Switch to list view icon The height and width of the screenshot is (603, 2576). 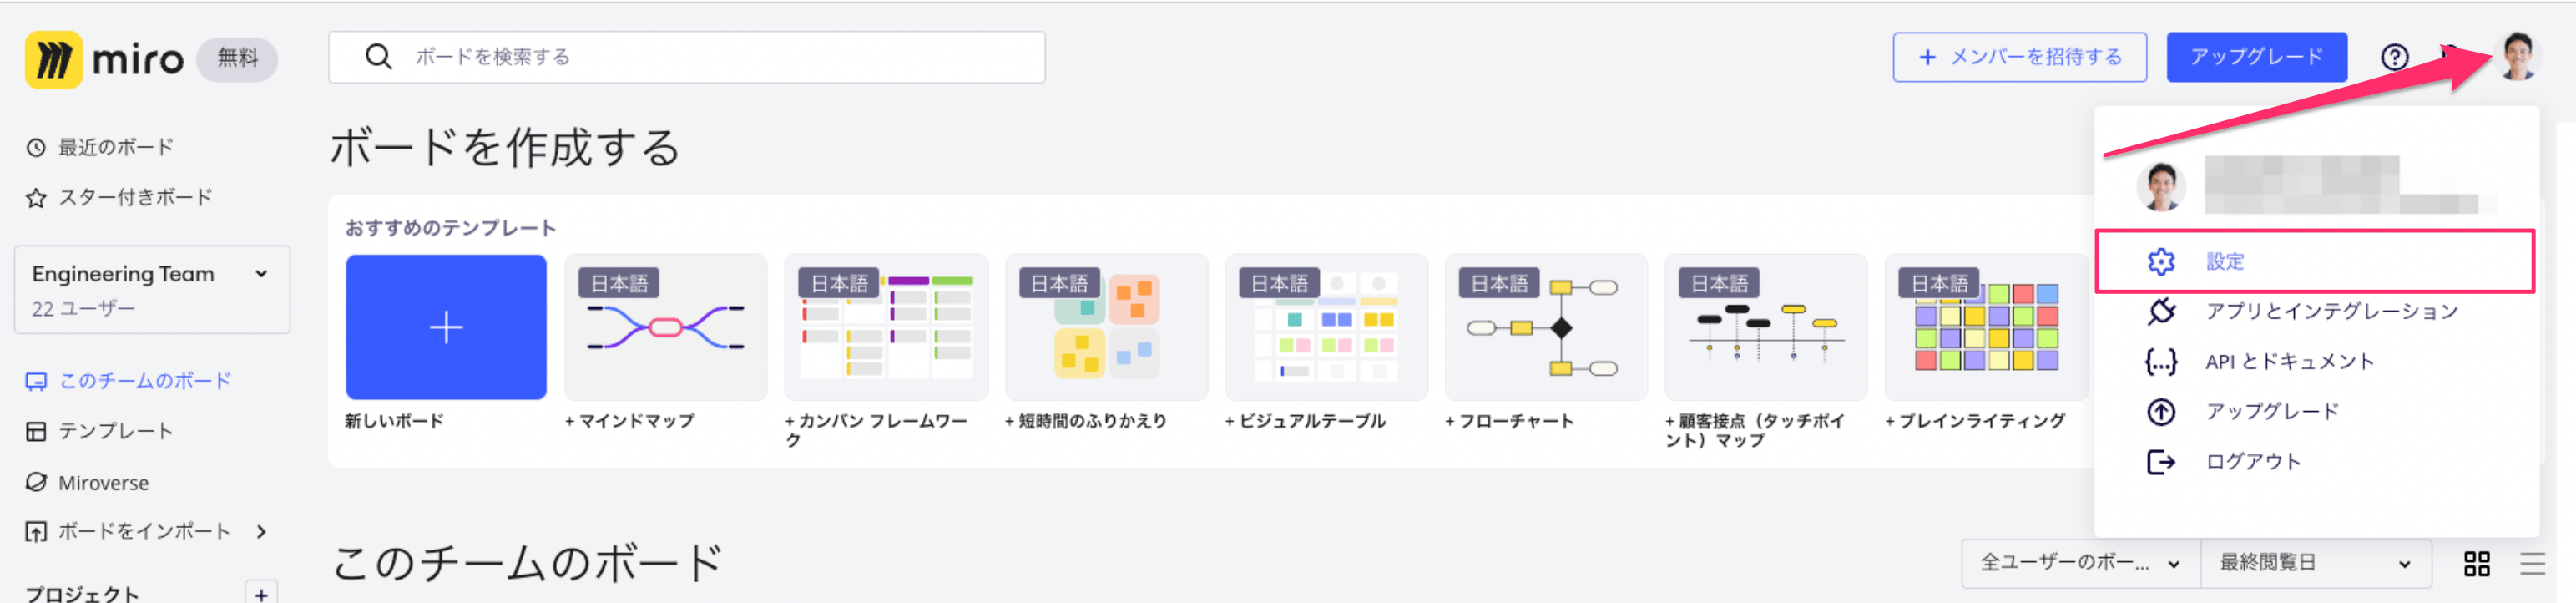click(2533, 564)
